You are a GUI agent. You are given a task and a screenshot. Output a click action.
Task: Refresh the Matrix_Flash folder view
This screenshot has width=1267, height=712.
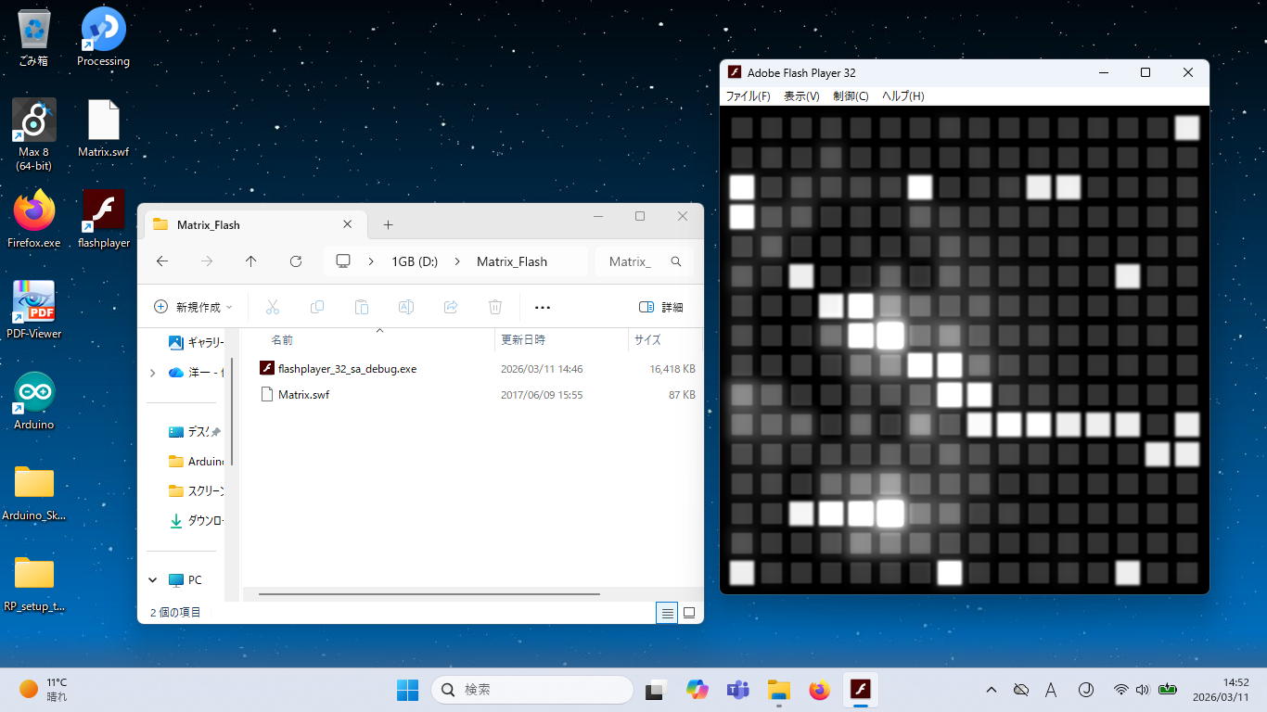coord(296,261)
